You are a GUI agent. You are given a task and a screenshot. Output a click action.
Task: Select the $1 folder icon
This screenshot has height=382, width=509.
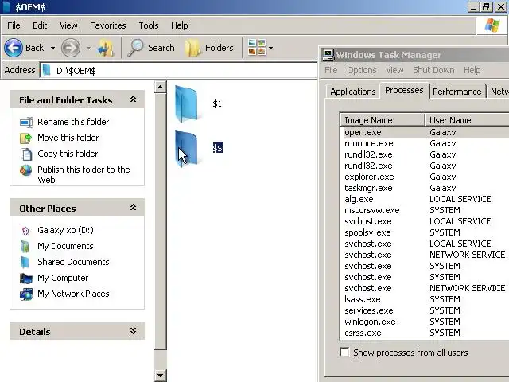[x=186, y=103]
